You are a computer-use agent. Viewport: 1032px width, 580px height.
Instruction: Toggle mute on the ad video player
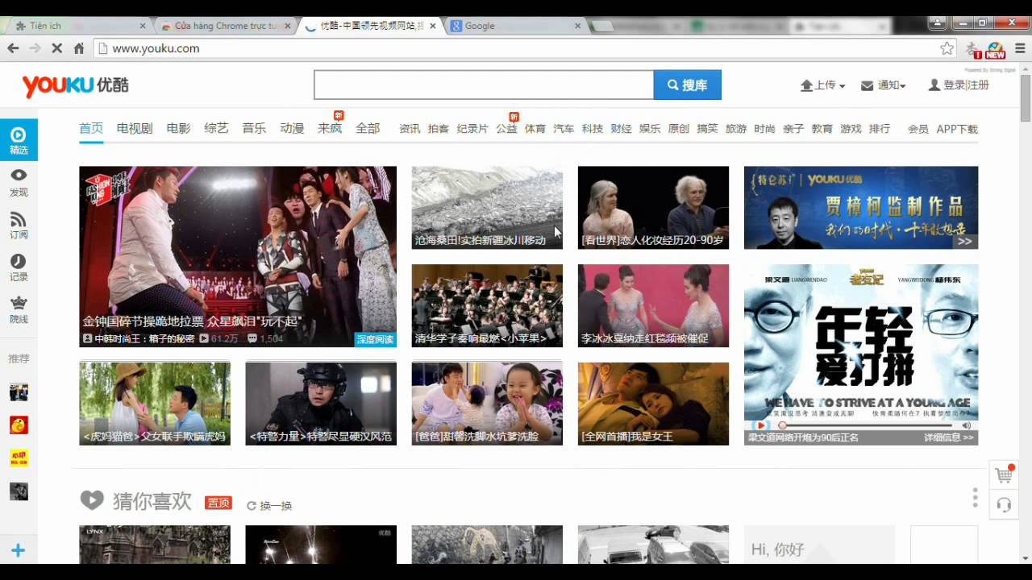[966, 425]
